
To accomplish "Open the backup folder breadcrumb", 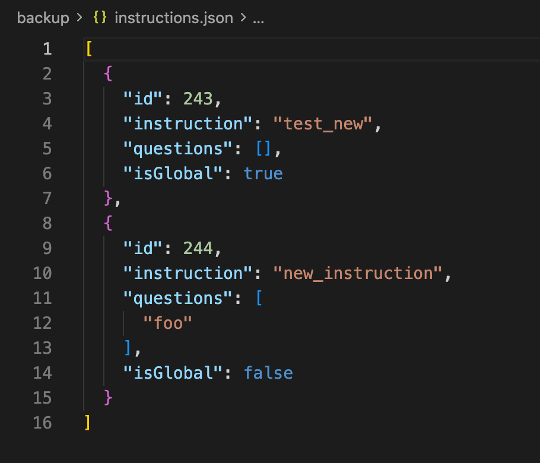I will click(43, 18).
